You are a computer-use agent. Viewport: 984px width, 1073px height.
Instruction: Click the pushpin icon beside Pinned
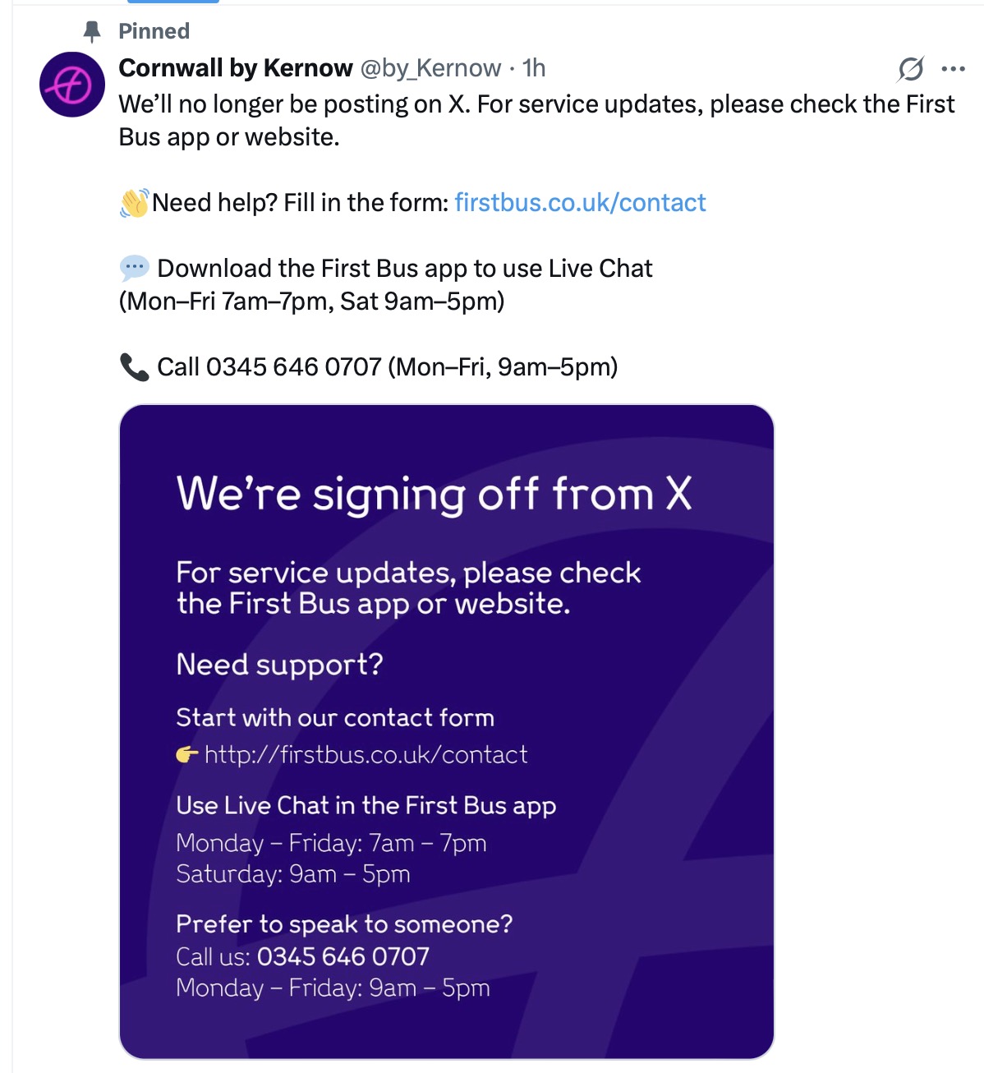click(92, 32)
